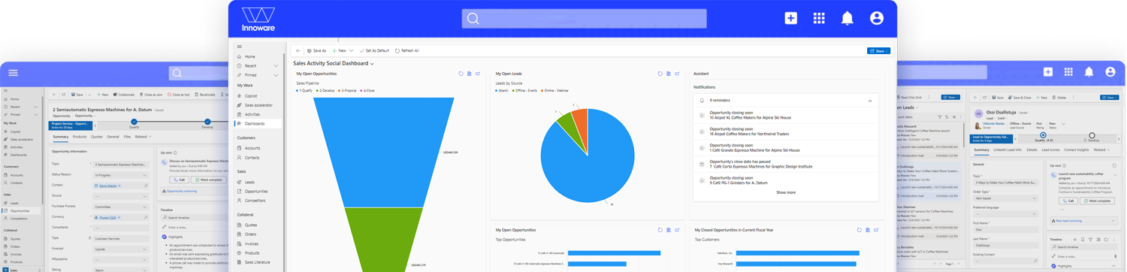
Task: Open Purchase Process dropdown in left window
Action: 120,207
